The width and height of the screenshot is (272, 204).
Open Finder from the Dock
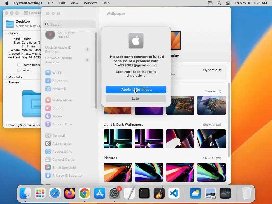click(x=25, y=193)
